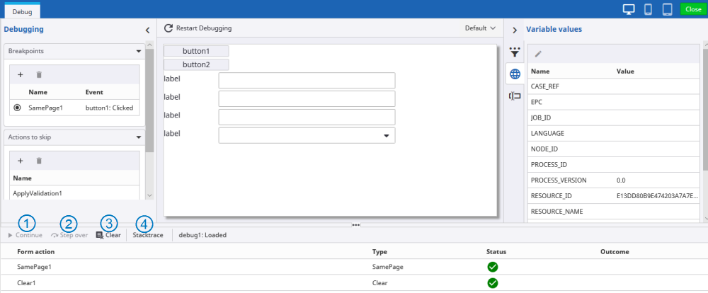Select the Debug tab
Image resolution: width=708 pixels, height=293 pixels.
[23, 12]
